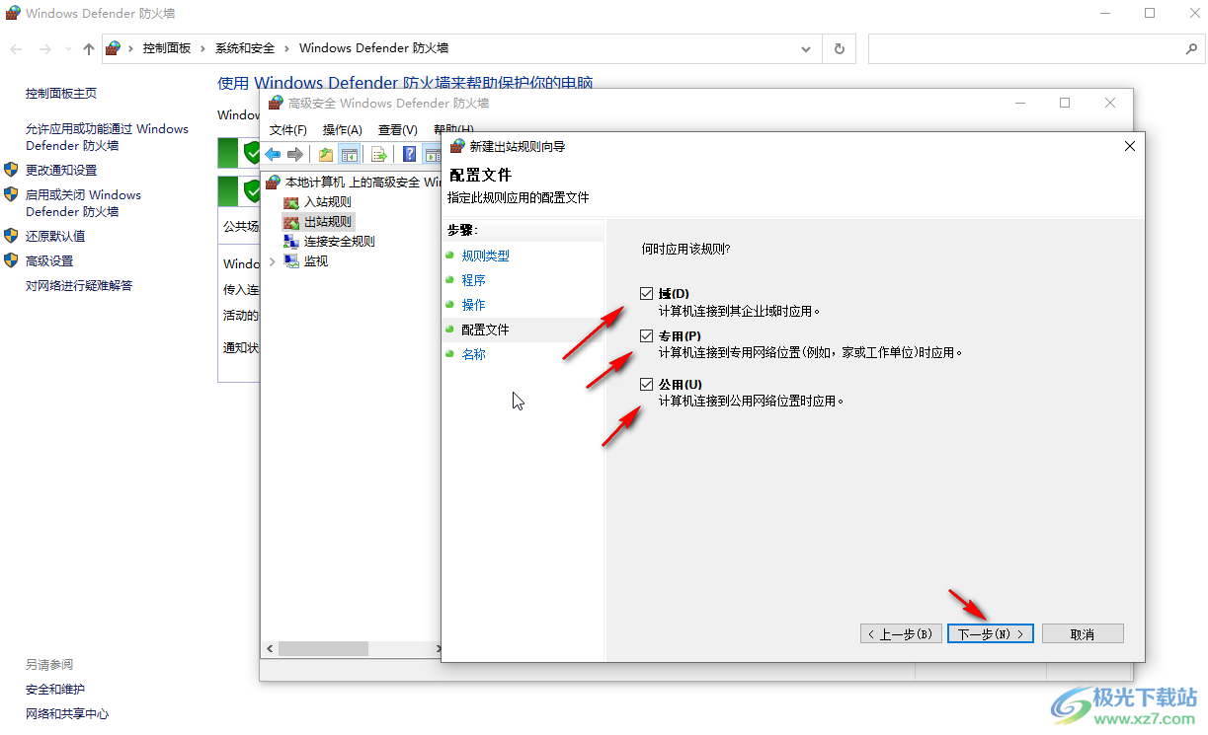The image size is (1208, 735).
Task: Go to the 操作 wizard step
Action: point(474,305)
